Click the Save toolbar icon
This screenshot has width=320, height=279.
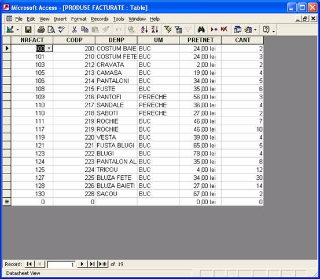coord(28,30)
